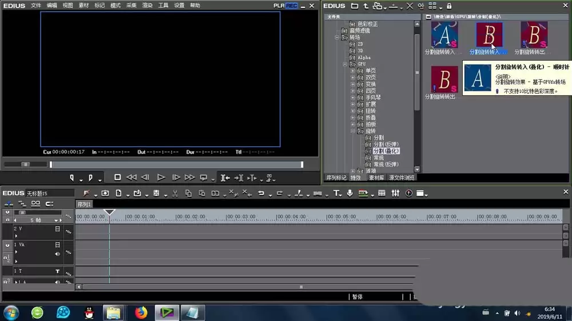572x321 pixels.
Task: Click the undo arrow in timeline toolbar
Action: click(x=261, y=193)
